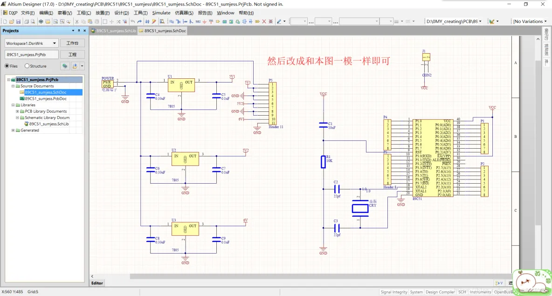
Task: Select the VCC power port tool
Action: [211, 21]
